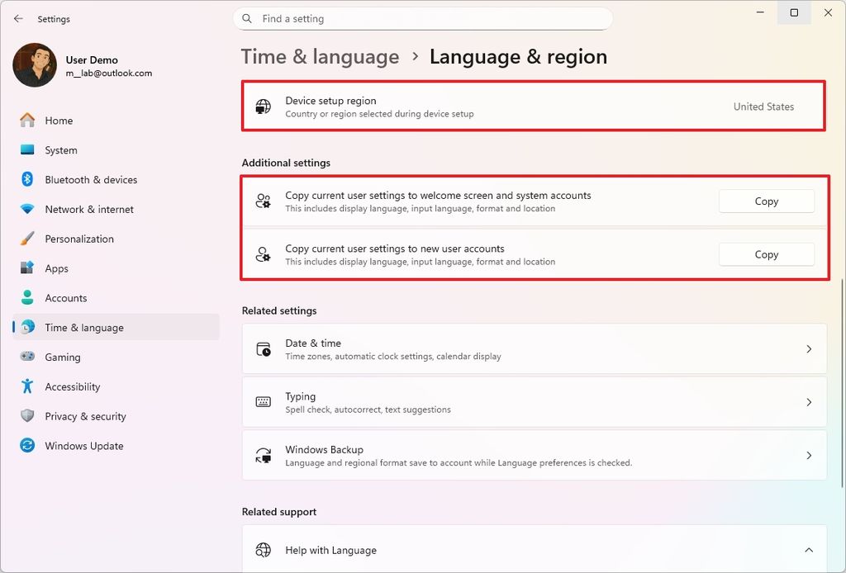
Task: Select the Gaming controller icon
Action: (29, 357)
